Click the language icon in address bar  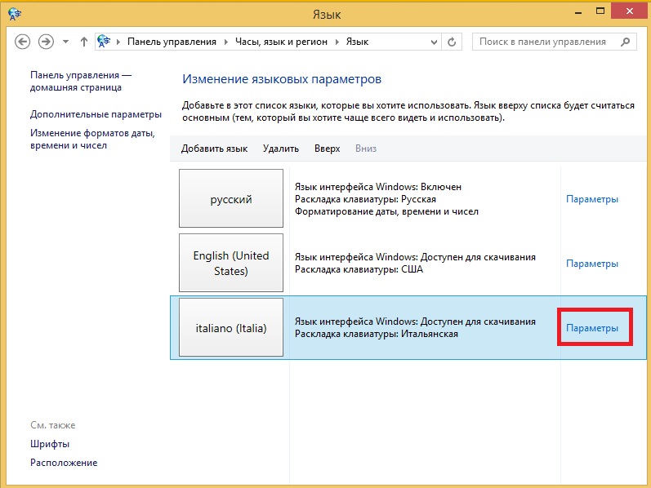point(104,41)
